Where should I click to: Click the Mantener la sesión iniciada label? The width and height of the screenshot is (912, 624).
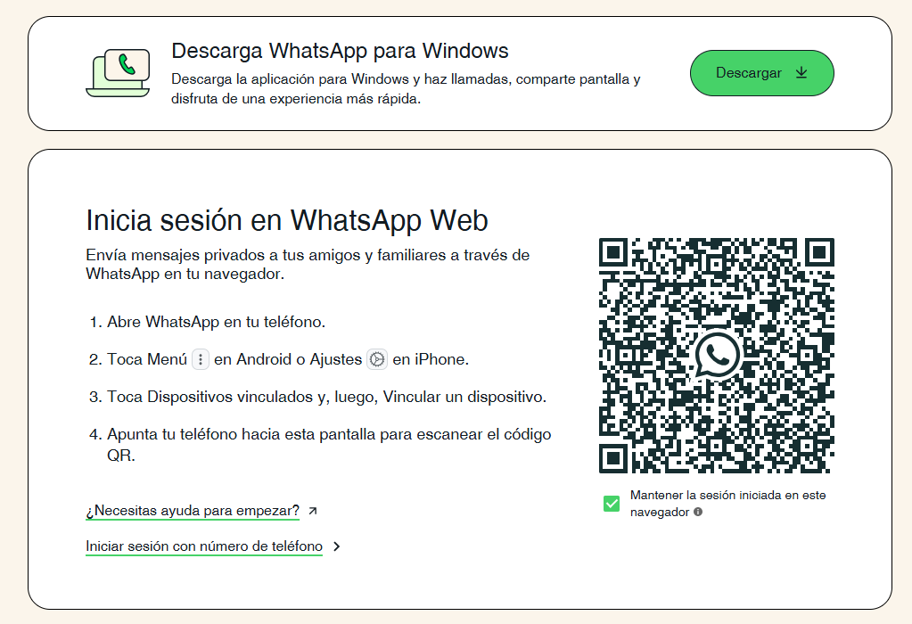point(728,503)
